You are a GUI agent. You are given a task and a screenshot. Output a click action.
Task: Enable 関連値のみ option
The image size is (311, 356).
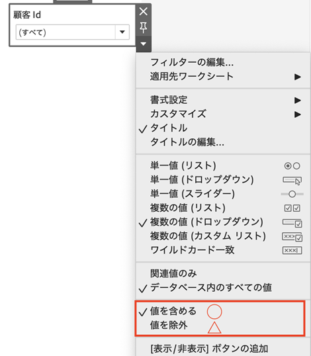click(173, 273)
